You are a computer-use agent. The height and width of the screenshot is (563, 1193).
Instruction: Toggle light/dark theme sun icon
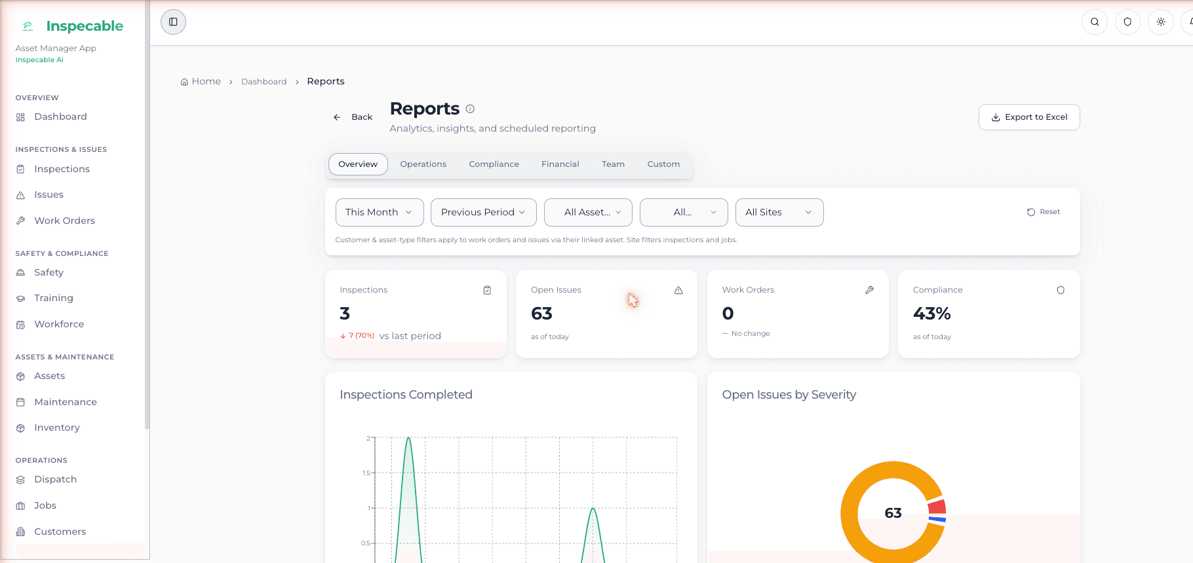pyautogui.click(x=1161, y=22)
